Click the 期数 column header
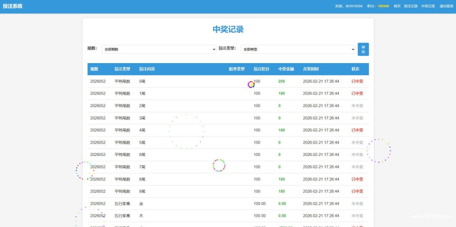The height and width of the screenshot is (227, 456). pos(94,69)
